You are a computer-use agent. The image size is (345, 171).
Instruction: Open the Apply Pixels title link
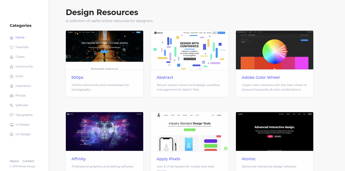pyautogui.click(x=168, y=159)
